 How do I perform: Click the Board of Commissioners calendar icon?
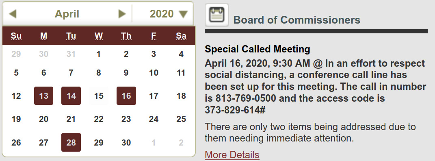[217, 15]
